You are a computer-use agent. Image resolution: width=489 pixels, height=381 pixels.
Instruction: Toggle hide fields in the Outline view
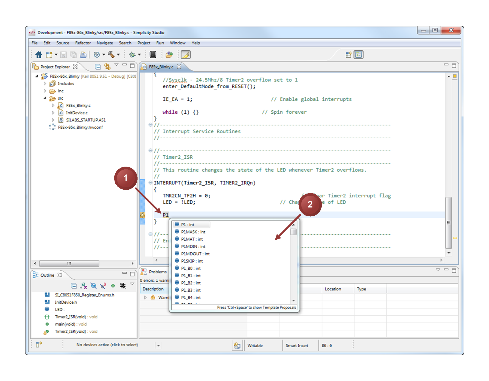pos(93,286)
